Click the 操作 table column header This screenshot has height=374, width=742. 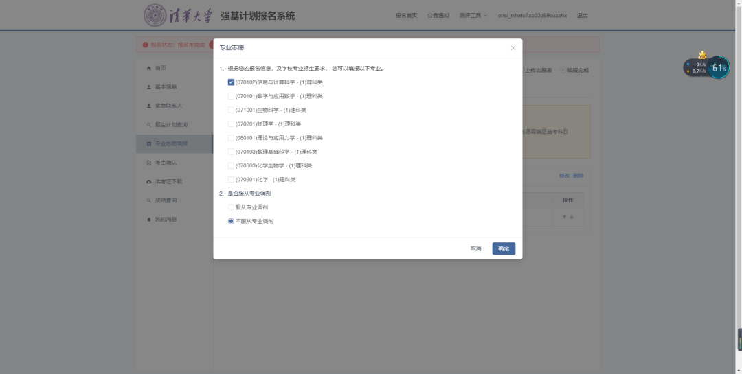point(568,200)
